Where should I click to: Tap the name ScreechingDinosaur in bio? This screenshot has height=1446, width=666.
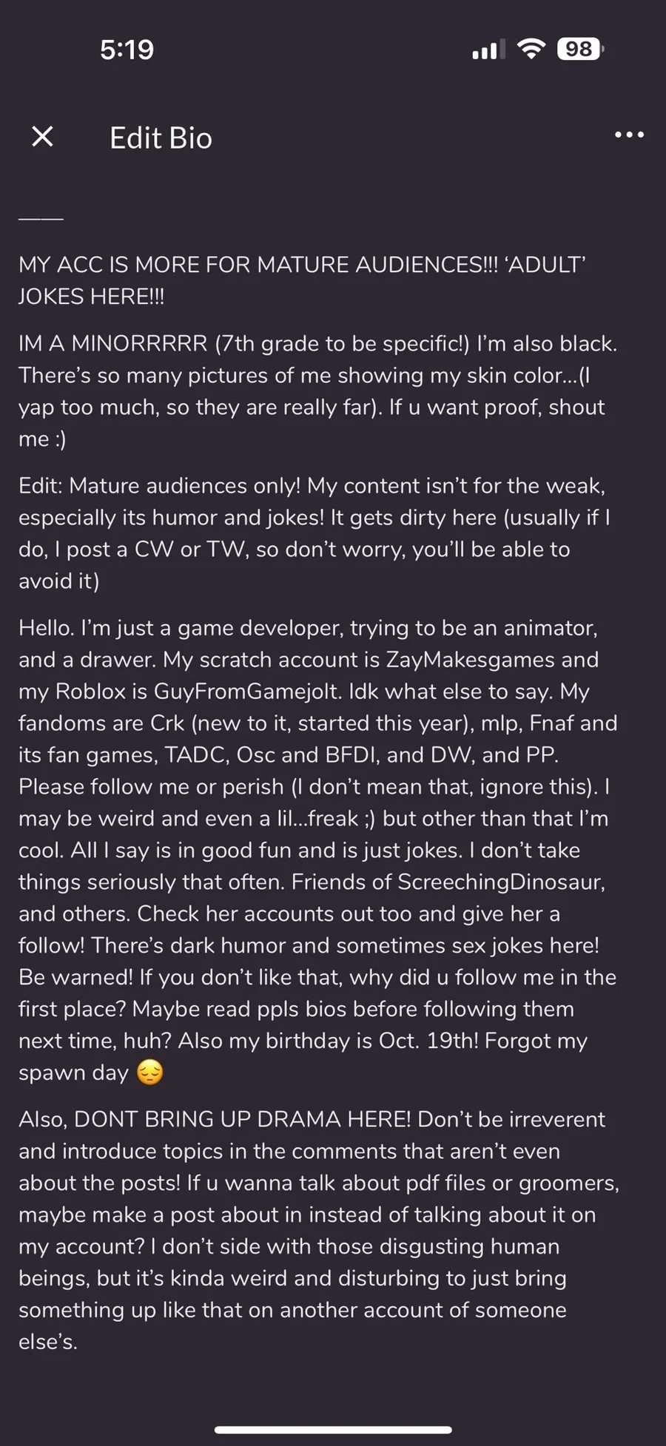501,882
